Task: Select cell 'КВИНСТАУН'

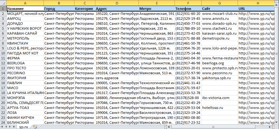Action: click(25, 43)
